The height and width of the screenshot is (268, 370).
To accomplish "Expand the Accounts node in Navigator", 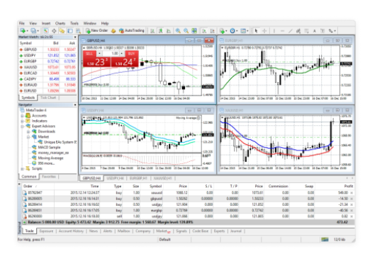I will point(23,116).
